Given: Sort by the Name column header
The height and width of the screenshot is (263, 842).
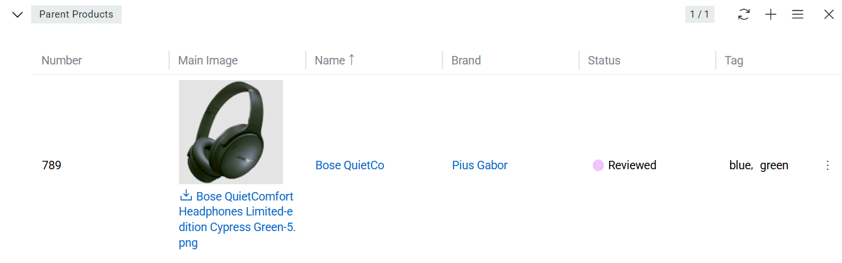Looking at the screenshot, I should (329, 61).
